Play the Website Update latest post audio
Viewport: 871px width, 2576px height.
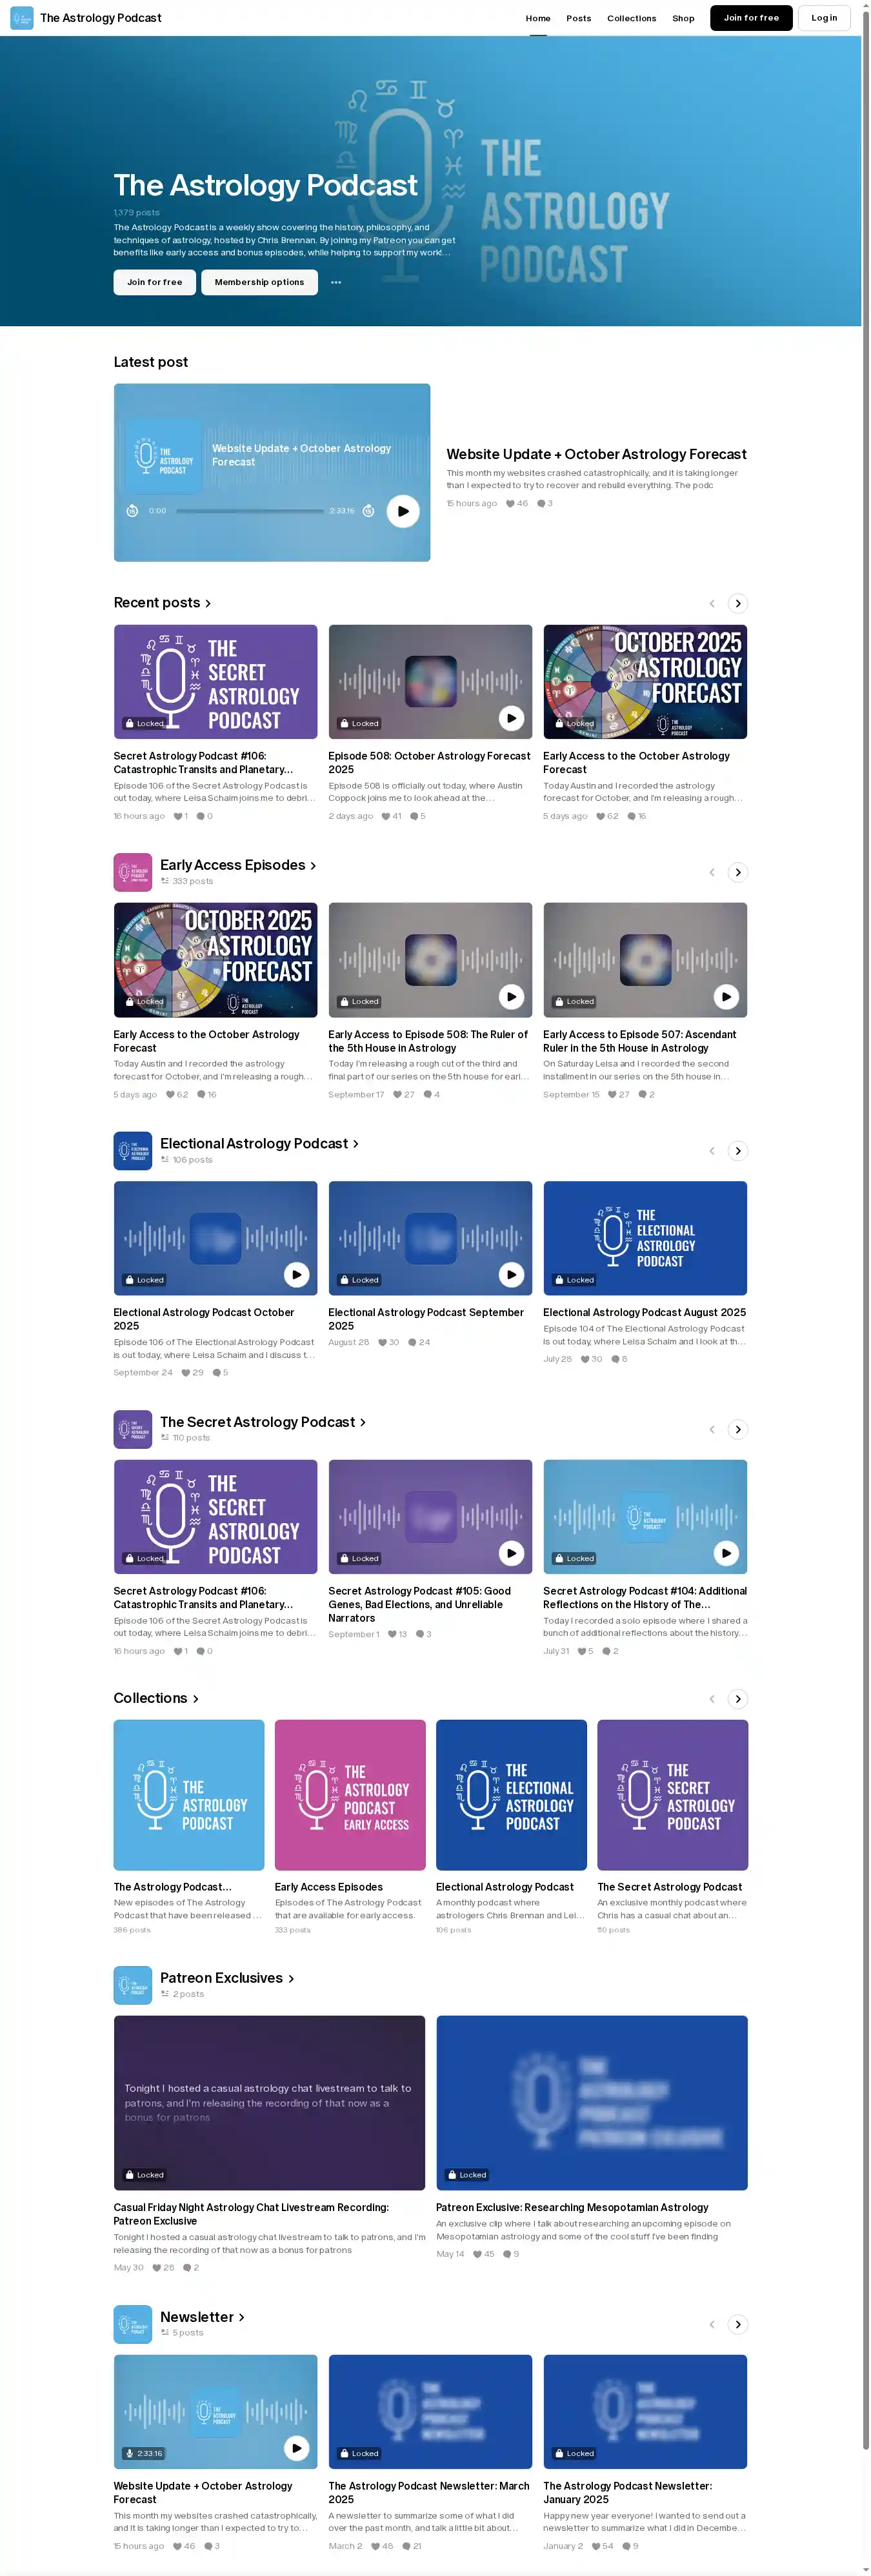pyautogui.click(x=403, y=511)
